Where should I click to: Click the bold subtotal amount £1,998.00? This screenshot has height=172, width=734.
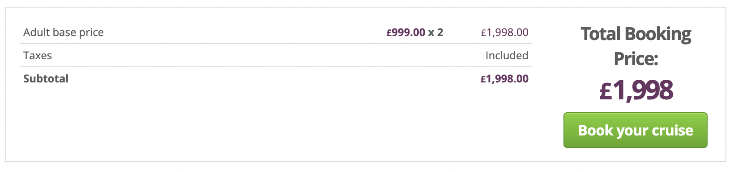click(505, 79)
